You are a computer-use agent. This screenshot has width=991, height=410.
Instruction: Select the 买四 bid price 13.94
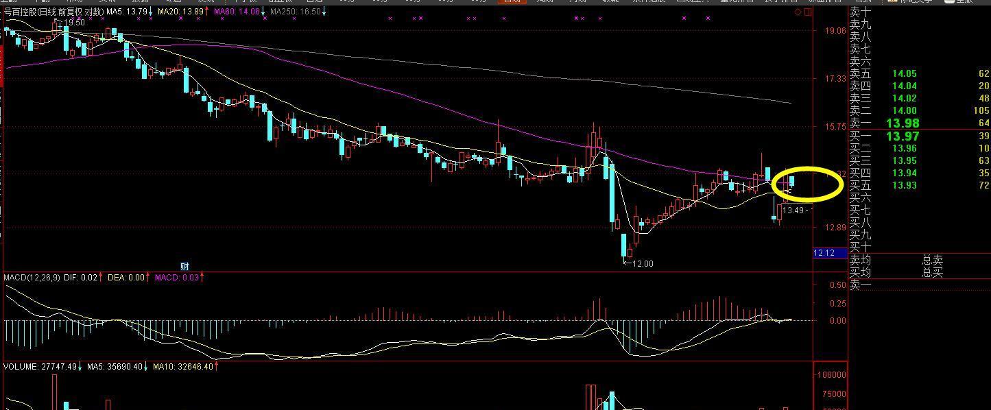coord(905,173)
